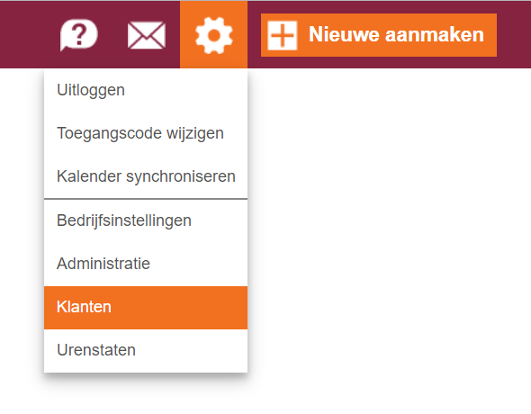Collapse the menu via the gear icon
Image resolution: width=531 pixels, height=414 pixels.
click(213, 35)
